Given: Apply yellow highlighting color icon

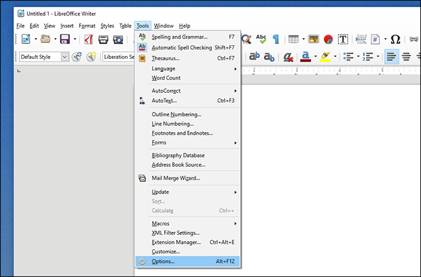Looking at the screenshot, I should pos(325,57).
